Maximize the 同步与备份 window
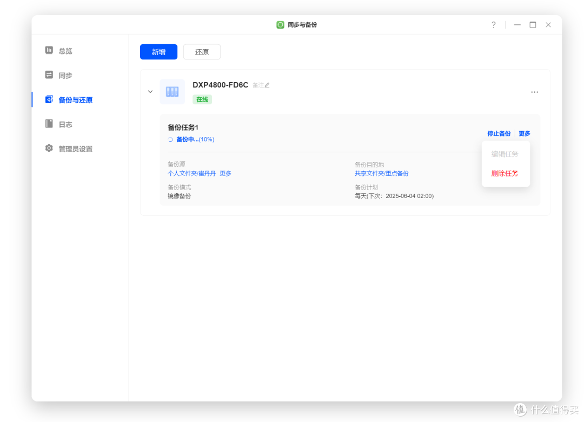 pyautogui.click(x=533, y=25)
